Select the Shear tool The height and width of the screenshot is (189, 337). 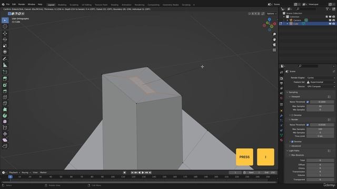[x=5, y=140]
